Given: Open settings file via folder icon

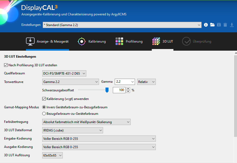Looking at the screenshot, I should pyautogui.click(x=212, y=25).
